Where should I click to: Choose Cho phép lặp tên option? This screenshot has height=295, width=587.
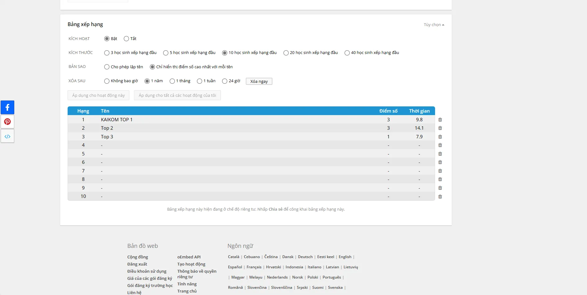(107, 67)
